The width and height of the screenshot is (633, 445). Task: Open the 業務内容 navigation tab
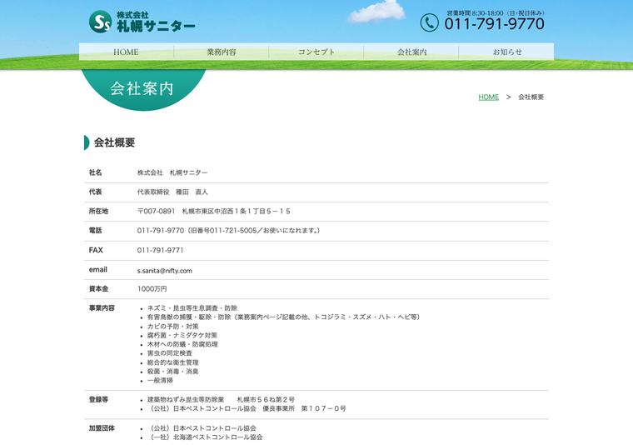222,52
